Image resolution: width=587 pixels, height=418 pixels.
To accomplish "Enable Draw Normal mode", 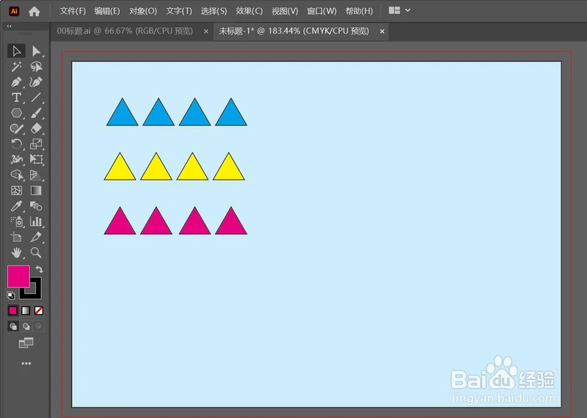I will 13,326.
